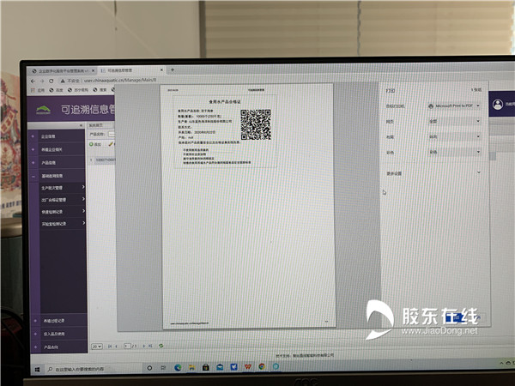515x386 pixels.
Task: Click the Windows taskbar search box
Action: click(x=94, y=369)
